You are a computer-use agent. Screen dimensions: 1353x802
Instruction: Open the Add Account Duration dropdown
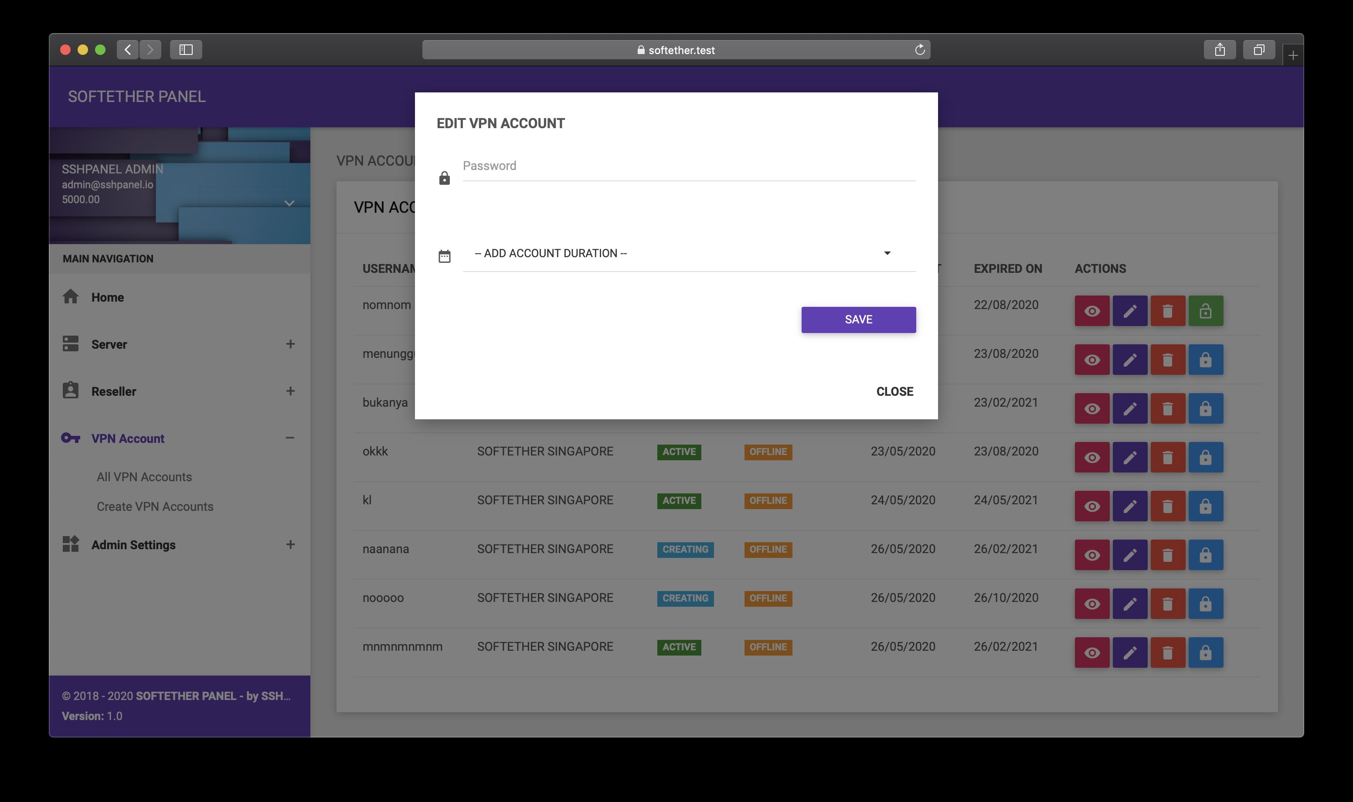pyautogui.click(x=689, y=253)
